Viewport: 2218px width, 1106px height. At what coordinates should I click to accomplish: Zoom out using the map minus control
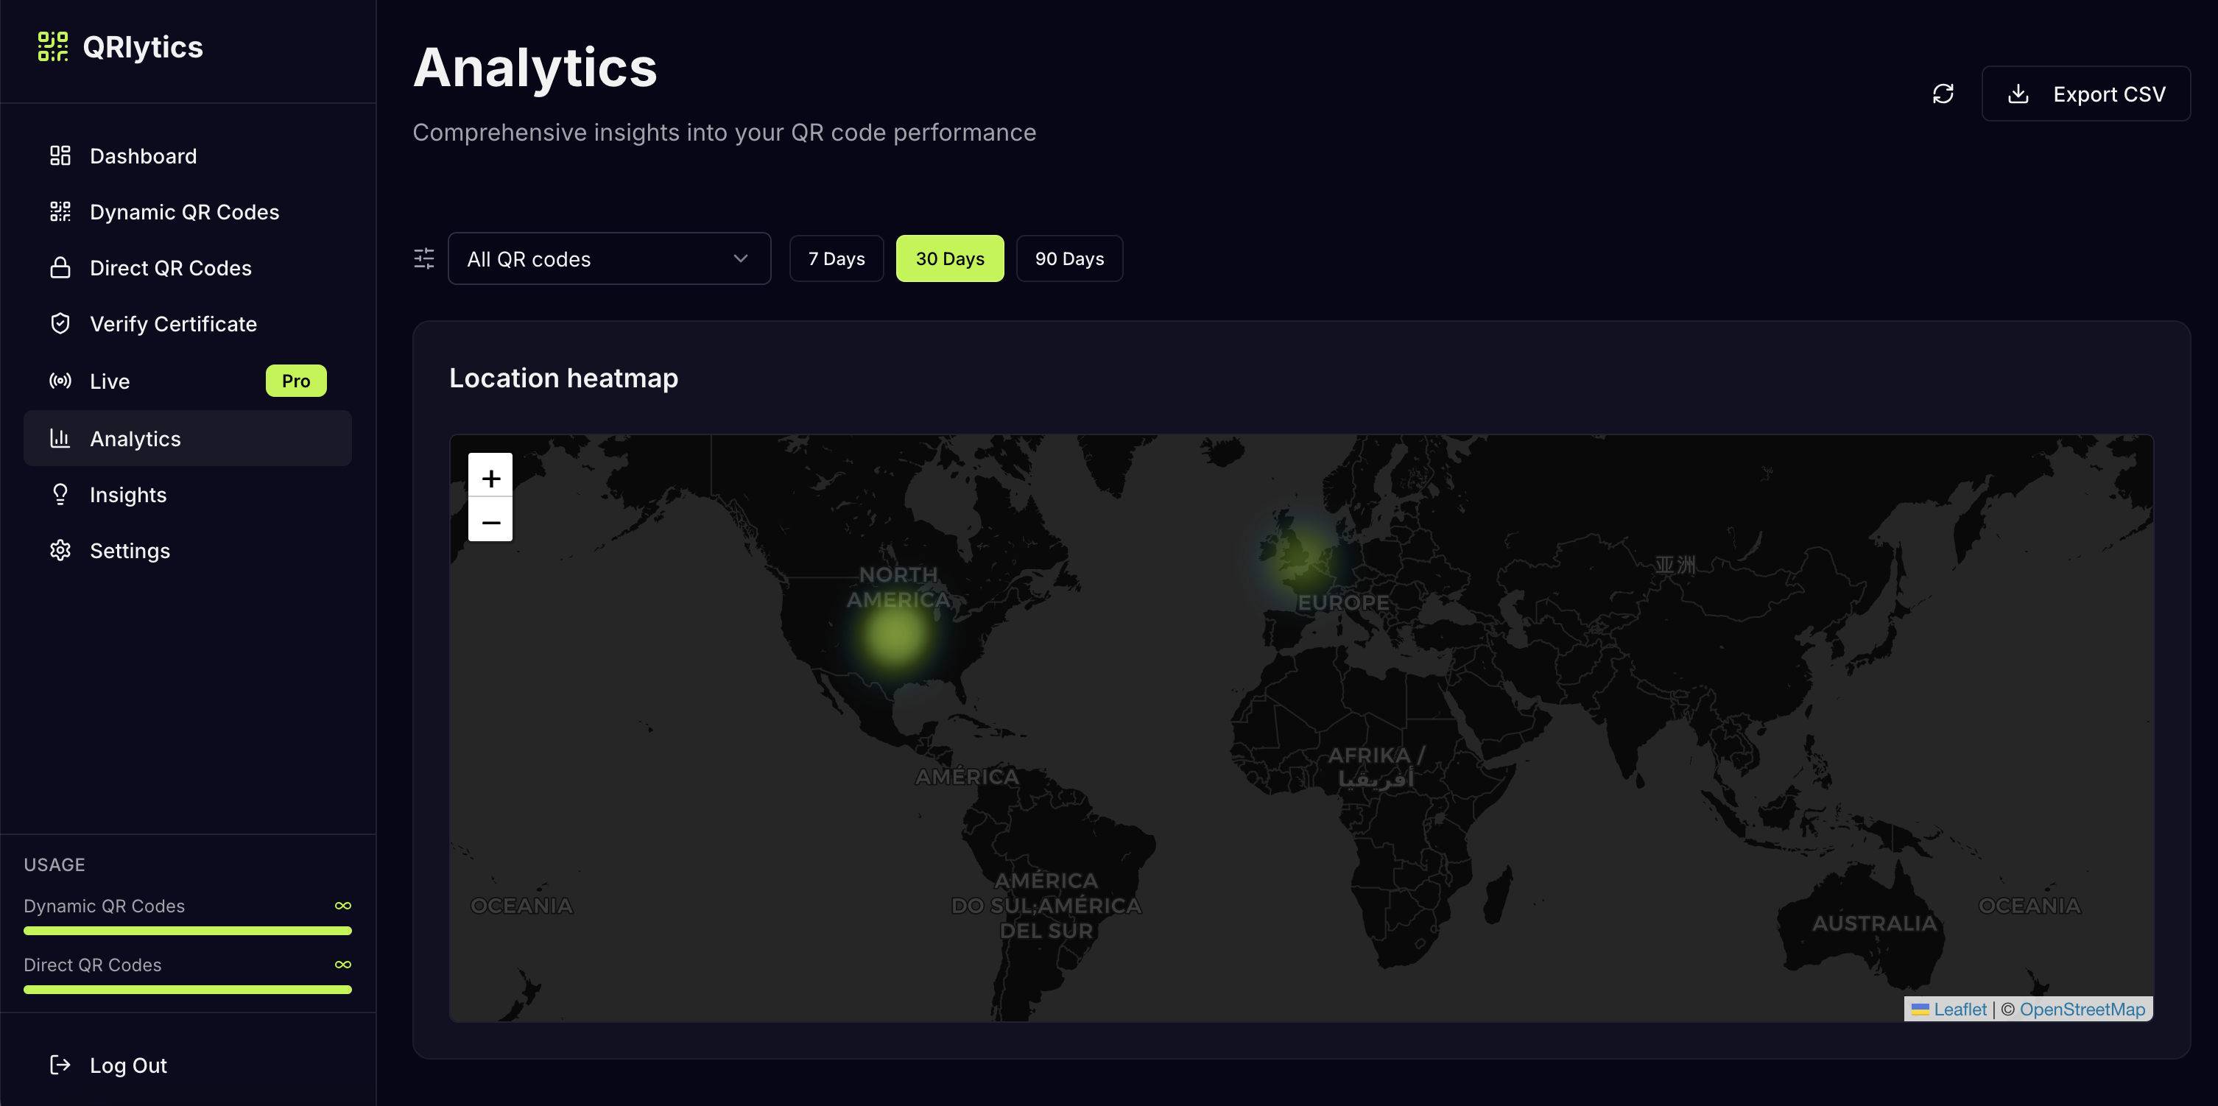coord(490,523)
